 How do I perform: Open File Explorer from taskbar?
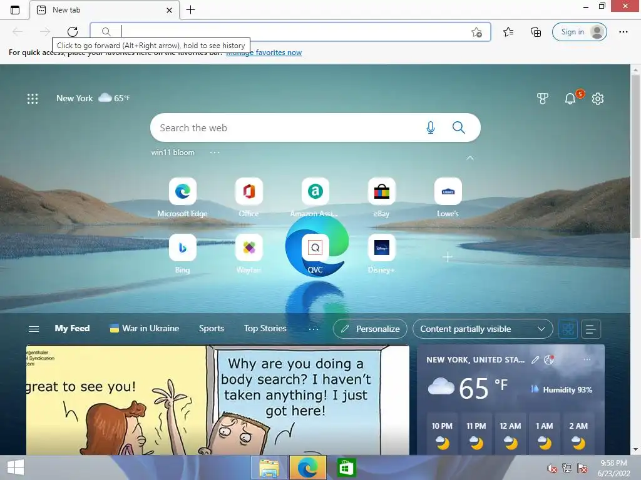(269, 467)
